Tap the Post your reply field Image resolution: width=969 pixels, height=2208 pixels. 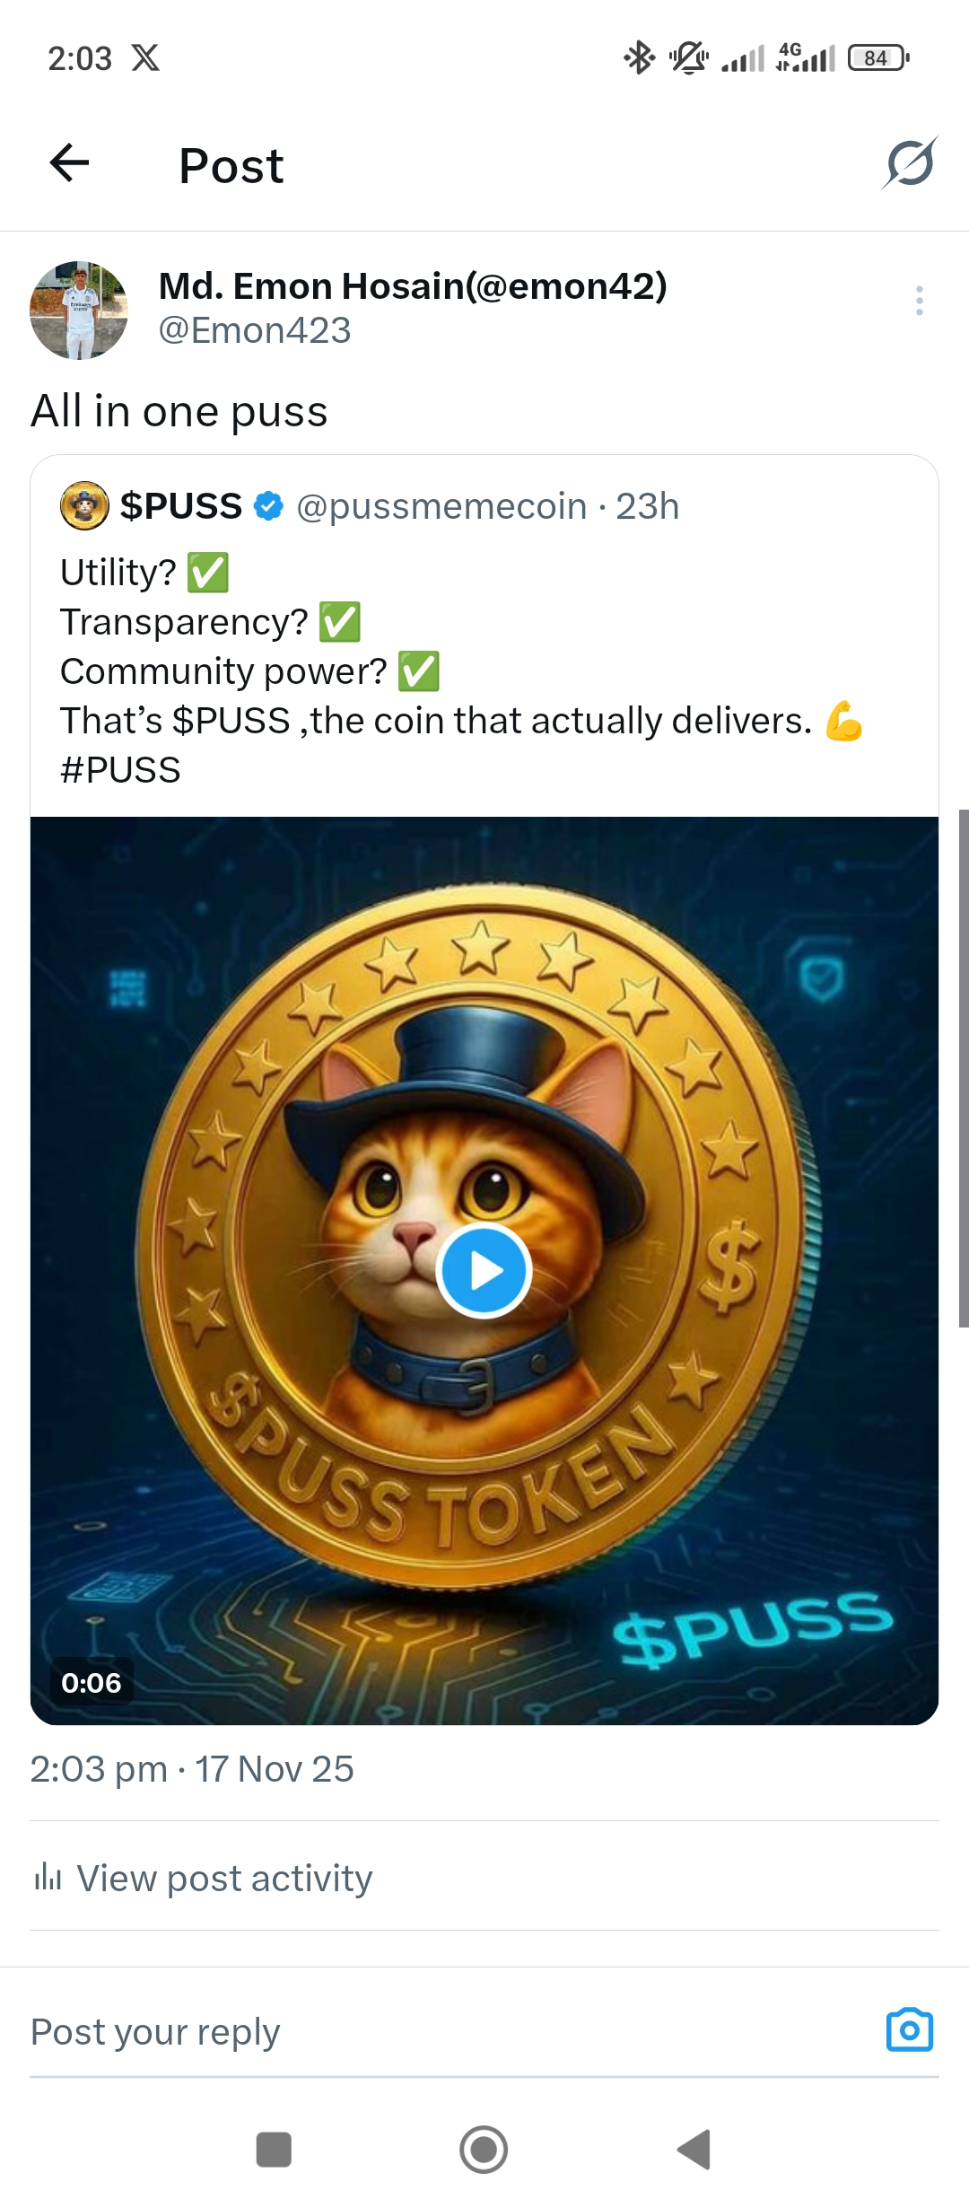click(x=449, y=2032)
